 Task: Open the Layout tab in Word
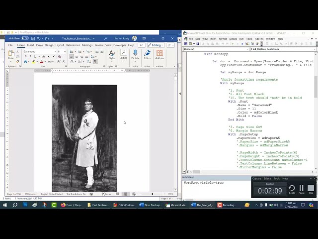tap(60, 45)
